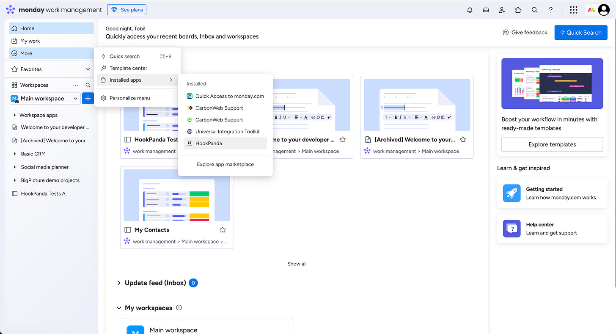This screenshot has height=334, width=616.
Task: Click the HookPanda app icon in submenu
Action: point(190,144)
